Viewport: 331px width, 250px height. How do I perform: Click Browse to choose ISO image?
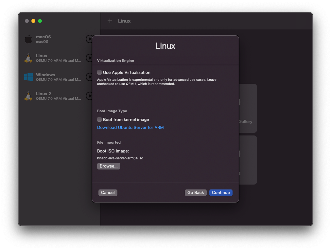pos(109,166)
